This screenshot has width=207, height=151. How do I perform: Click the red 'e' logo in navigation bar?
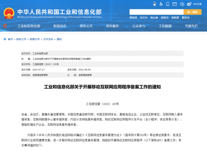coord(5,26)
